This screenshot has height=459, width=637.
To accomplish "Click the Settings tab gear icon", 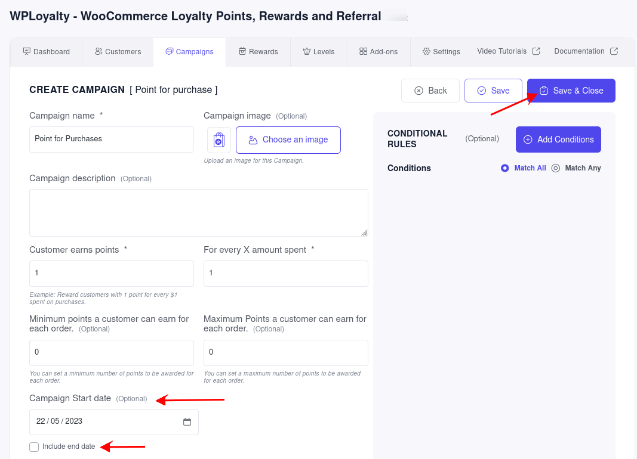I will pos(426,51).
